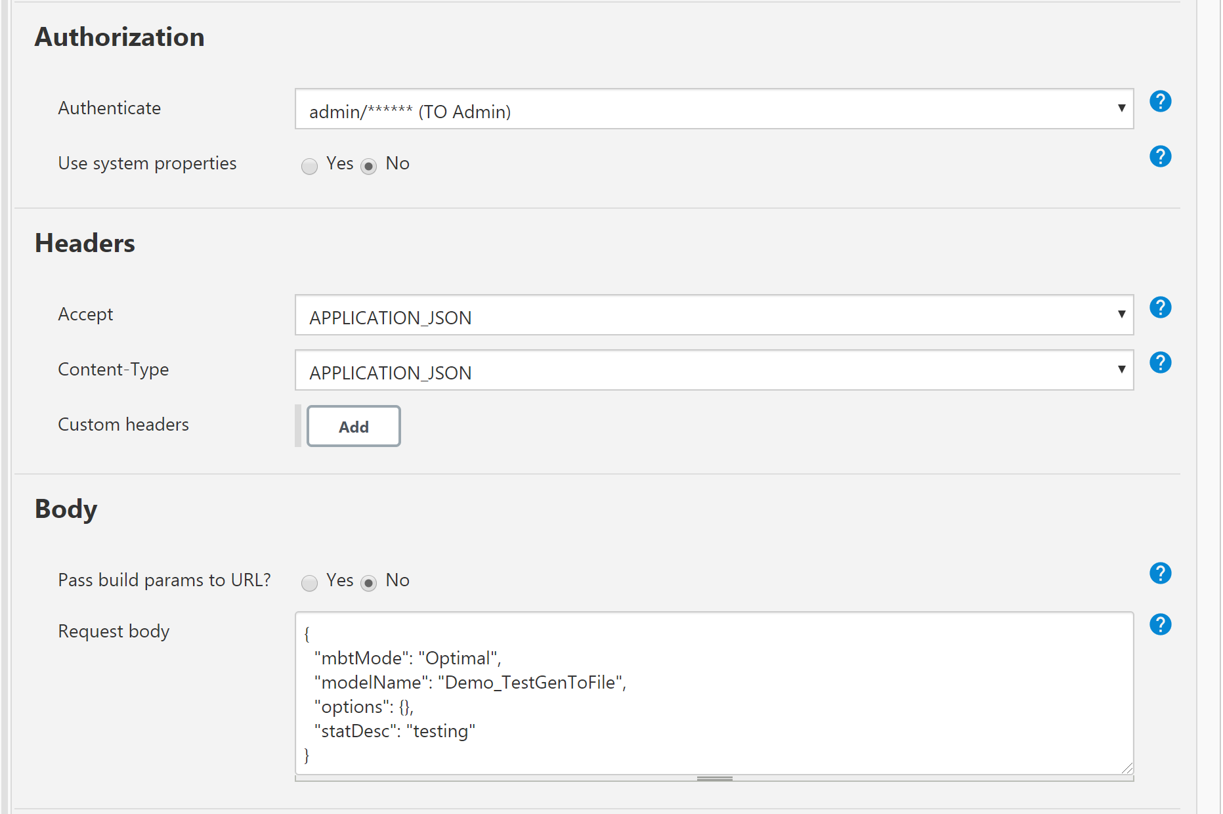Click Add to create a custom header

(353, 427)
